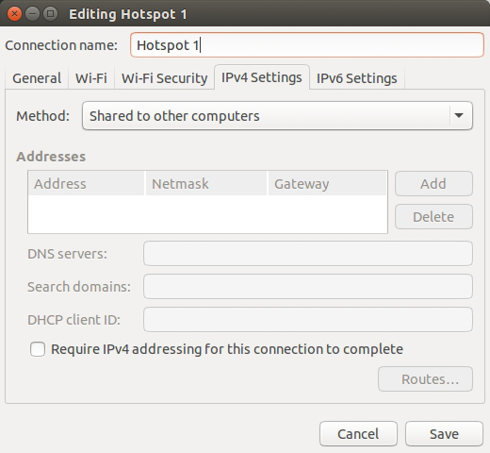Image resolution: width=490 pixels, height=453 pixels.
Task: Open the Method dropdown arrow
Action: [x=459, y=115]
